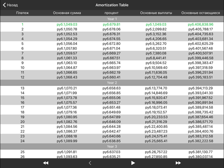Screen dimensions: 224x168
Task: Collapse the Year 3 section header
Action: coord(112,146)
